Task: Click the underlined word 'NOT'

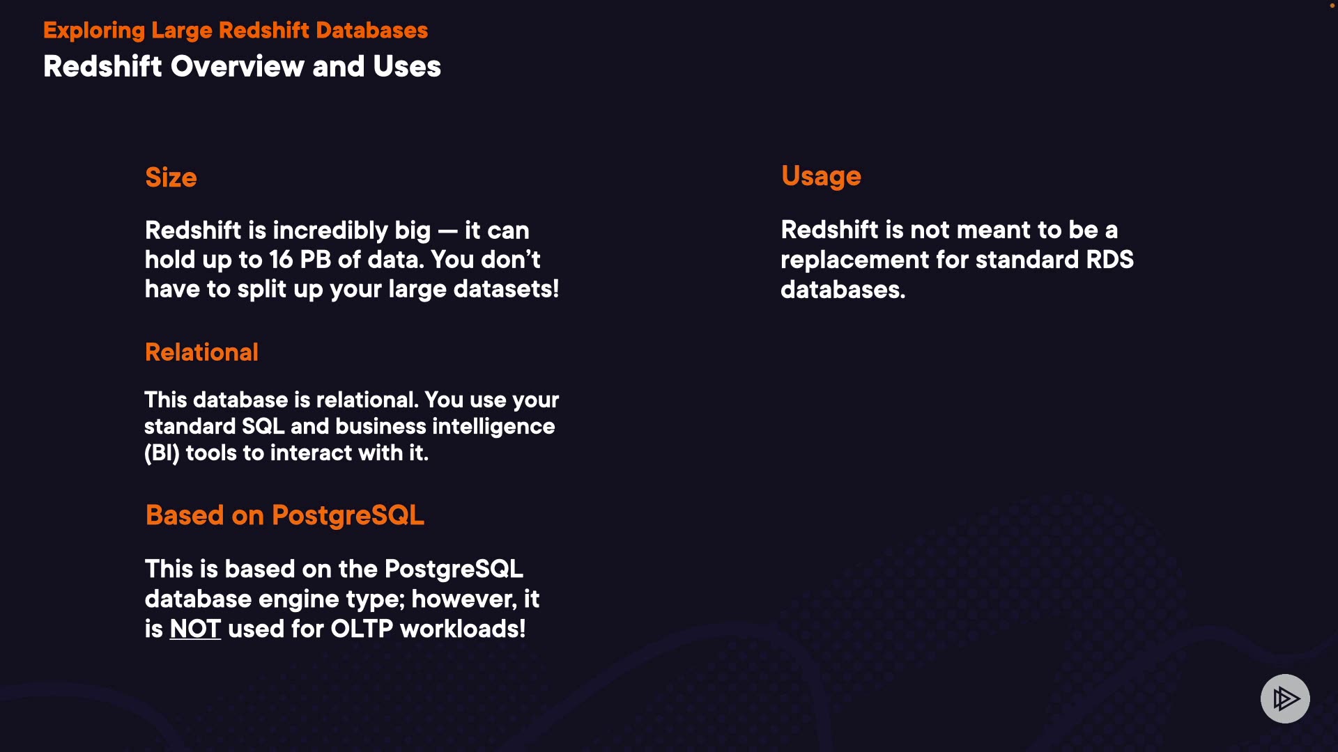Action: pyautogui.click(x=195, y=629)
